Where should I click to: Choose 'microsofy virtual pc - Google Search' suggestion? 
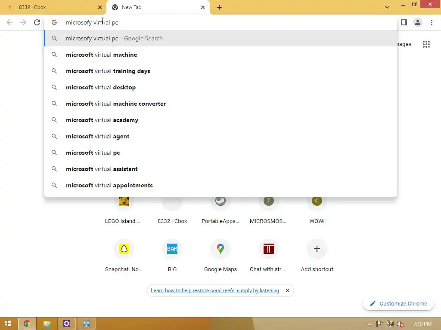tap(221, 38)
